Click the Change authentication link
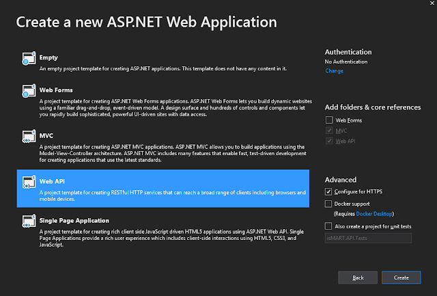The image size is (437, 296). pyautogui.click(x=334, y=71)
